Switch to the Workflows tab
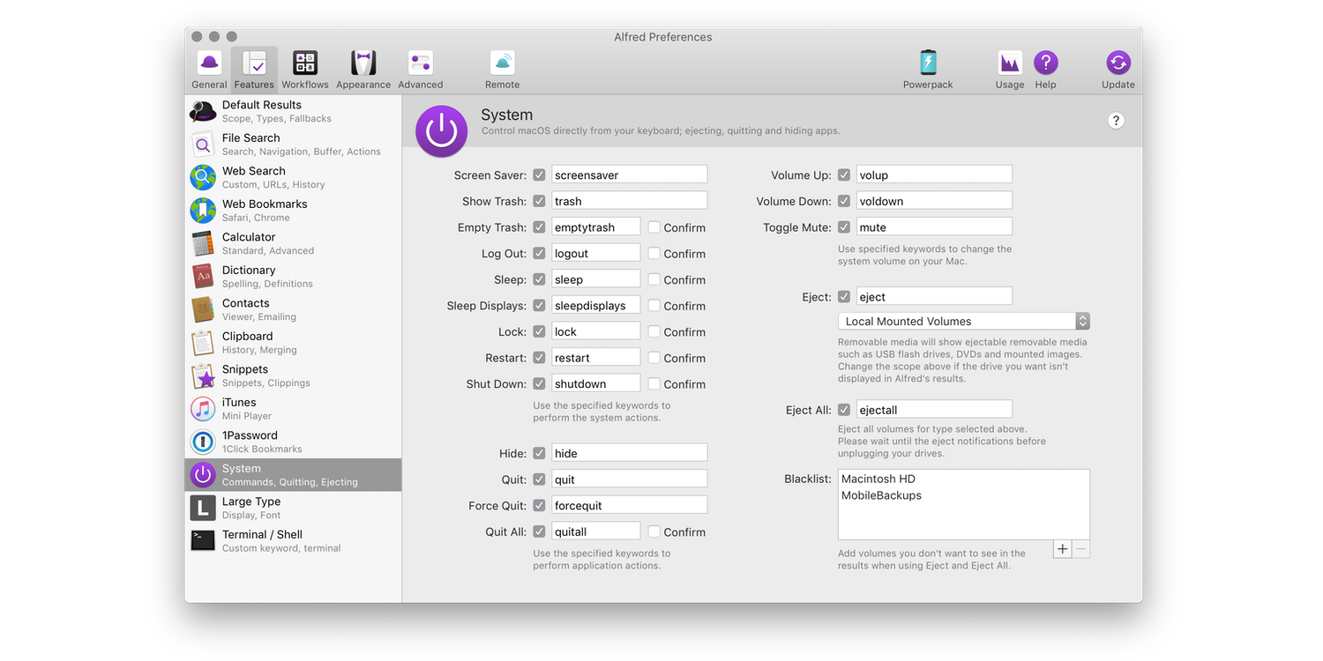The image size is (1323, 661). click(x=304, y=69)
